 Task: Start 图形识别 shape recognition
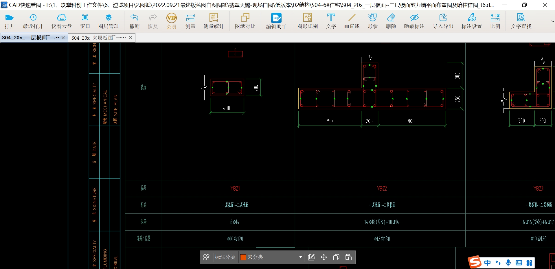[x=308, y=21]
